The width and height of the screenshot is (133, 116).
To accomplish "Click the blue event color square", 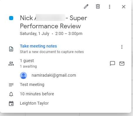I will [11, 18].
